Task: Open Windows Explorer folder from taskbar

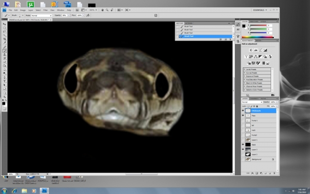Action: 24,190
